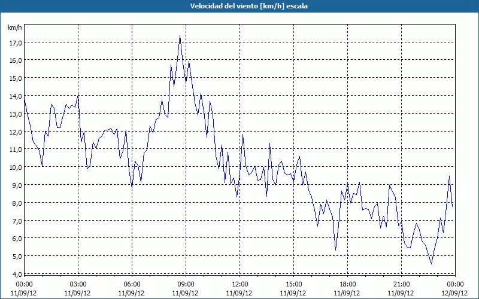This screenshot has height=299, width=479.
Task: Click the 16,0 y-axis label
Action: (16, 60)
